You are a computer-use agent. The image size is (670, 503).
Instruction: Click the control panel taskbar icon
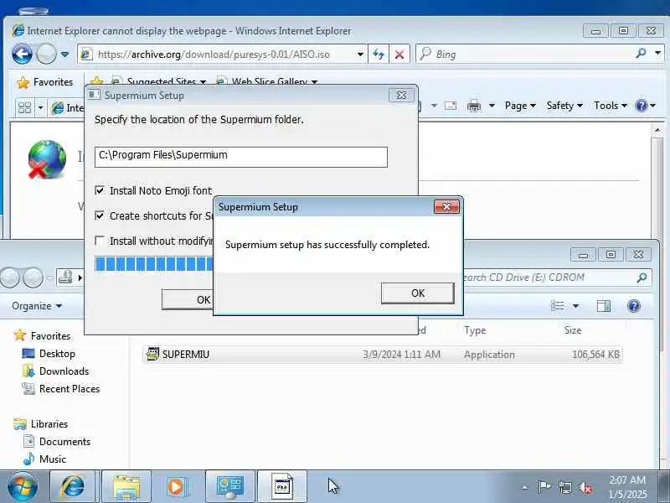pyautogui.click(x=230, y=486)
